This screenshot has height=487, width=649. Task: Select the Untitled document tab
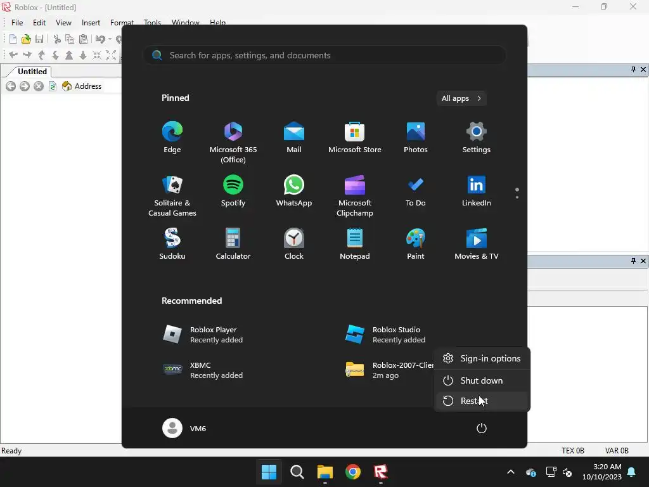tap(32, 71)
